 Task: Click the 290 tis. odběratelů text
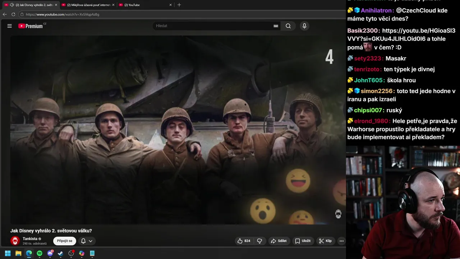tap(34, 244)
